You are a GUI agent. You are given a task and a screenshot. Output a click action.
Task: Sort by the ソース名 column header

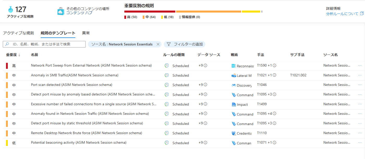[330, 55]
